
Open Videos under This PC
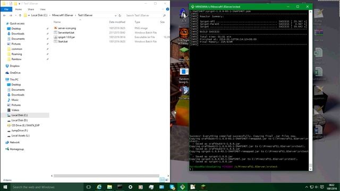[15, 110]
